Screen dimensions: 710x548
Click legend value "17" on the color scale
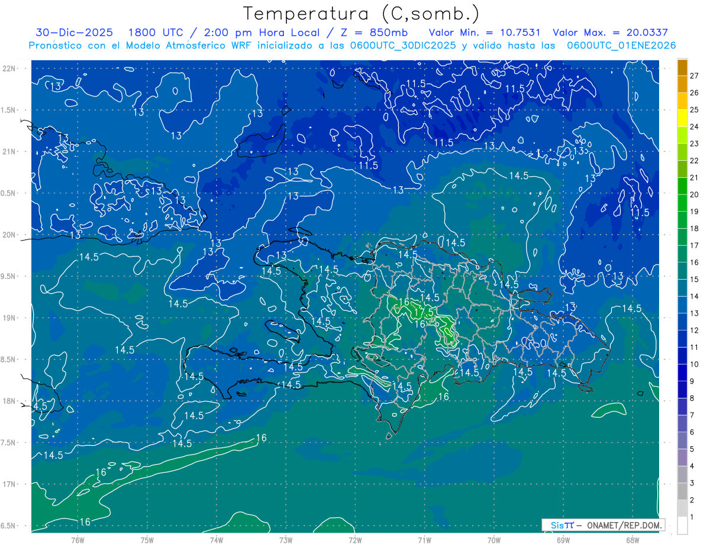(x=694, y=245)
